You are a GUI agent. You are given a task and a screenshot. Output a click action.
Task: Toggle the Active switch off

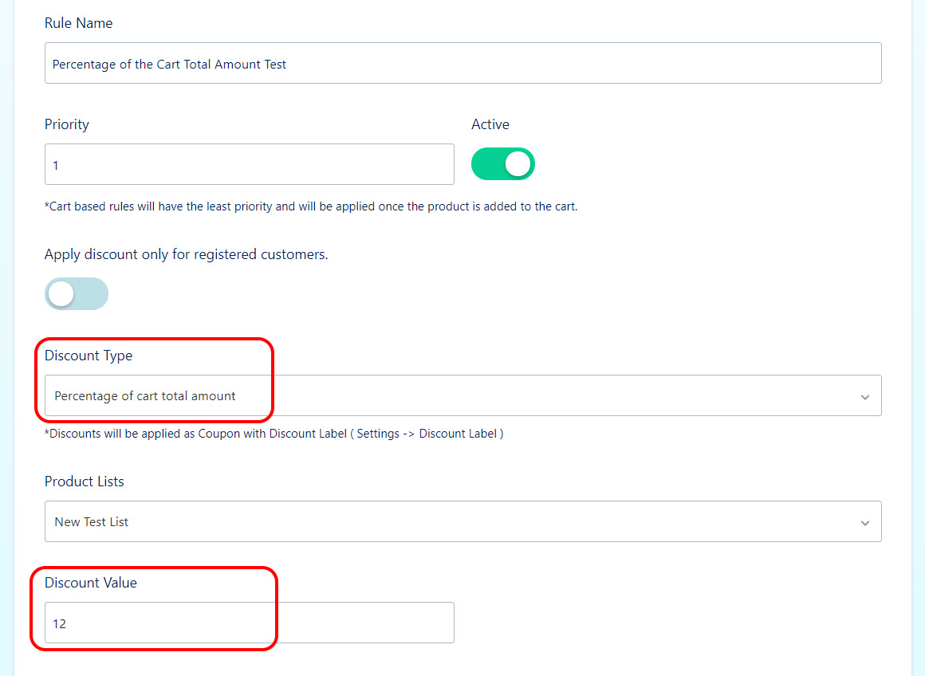tap(502, 164)
